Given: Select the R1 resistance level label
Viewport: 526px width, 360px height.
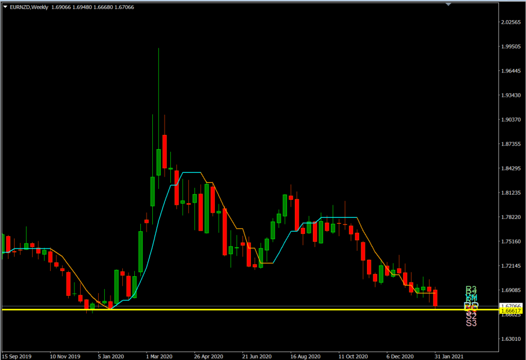Looking at the screenshot, I should [471, 299].
